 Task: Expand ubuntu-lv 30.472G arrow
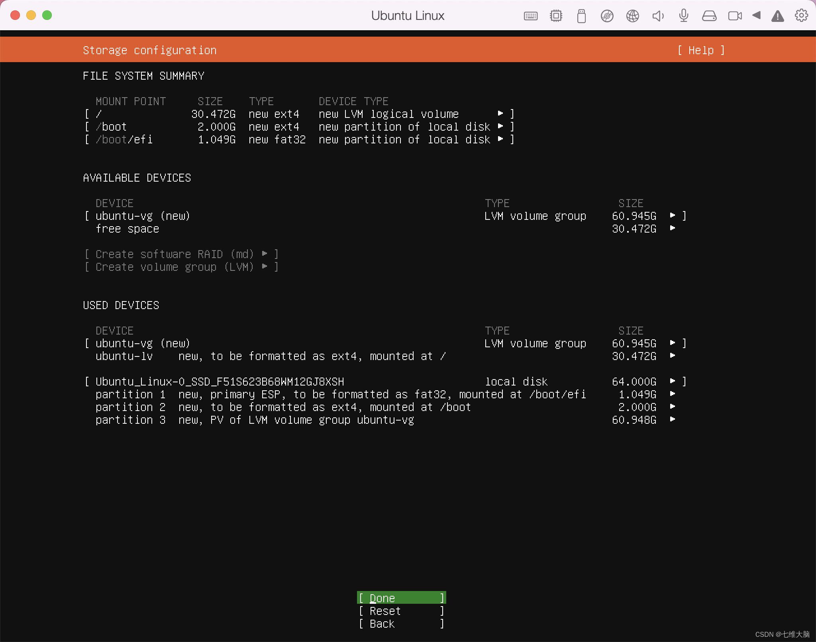(673, 356)
